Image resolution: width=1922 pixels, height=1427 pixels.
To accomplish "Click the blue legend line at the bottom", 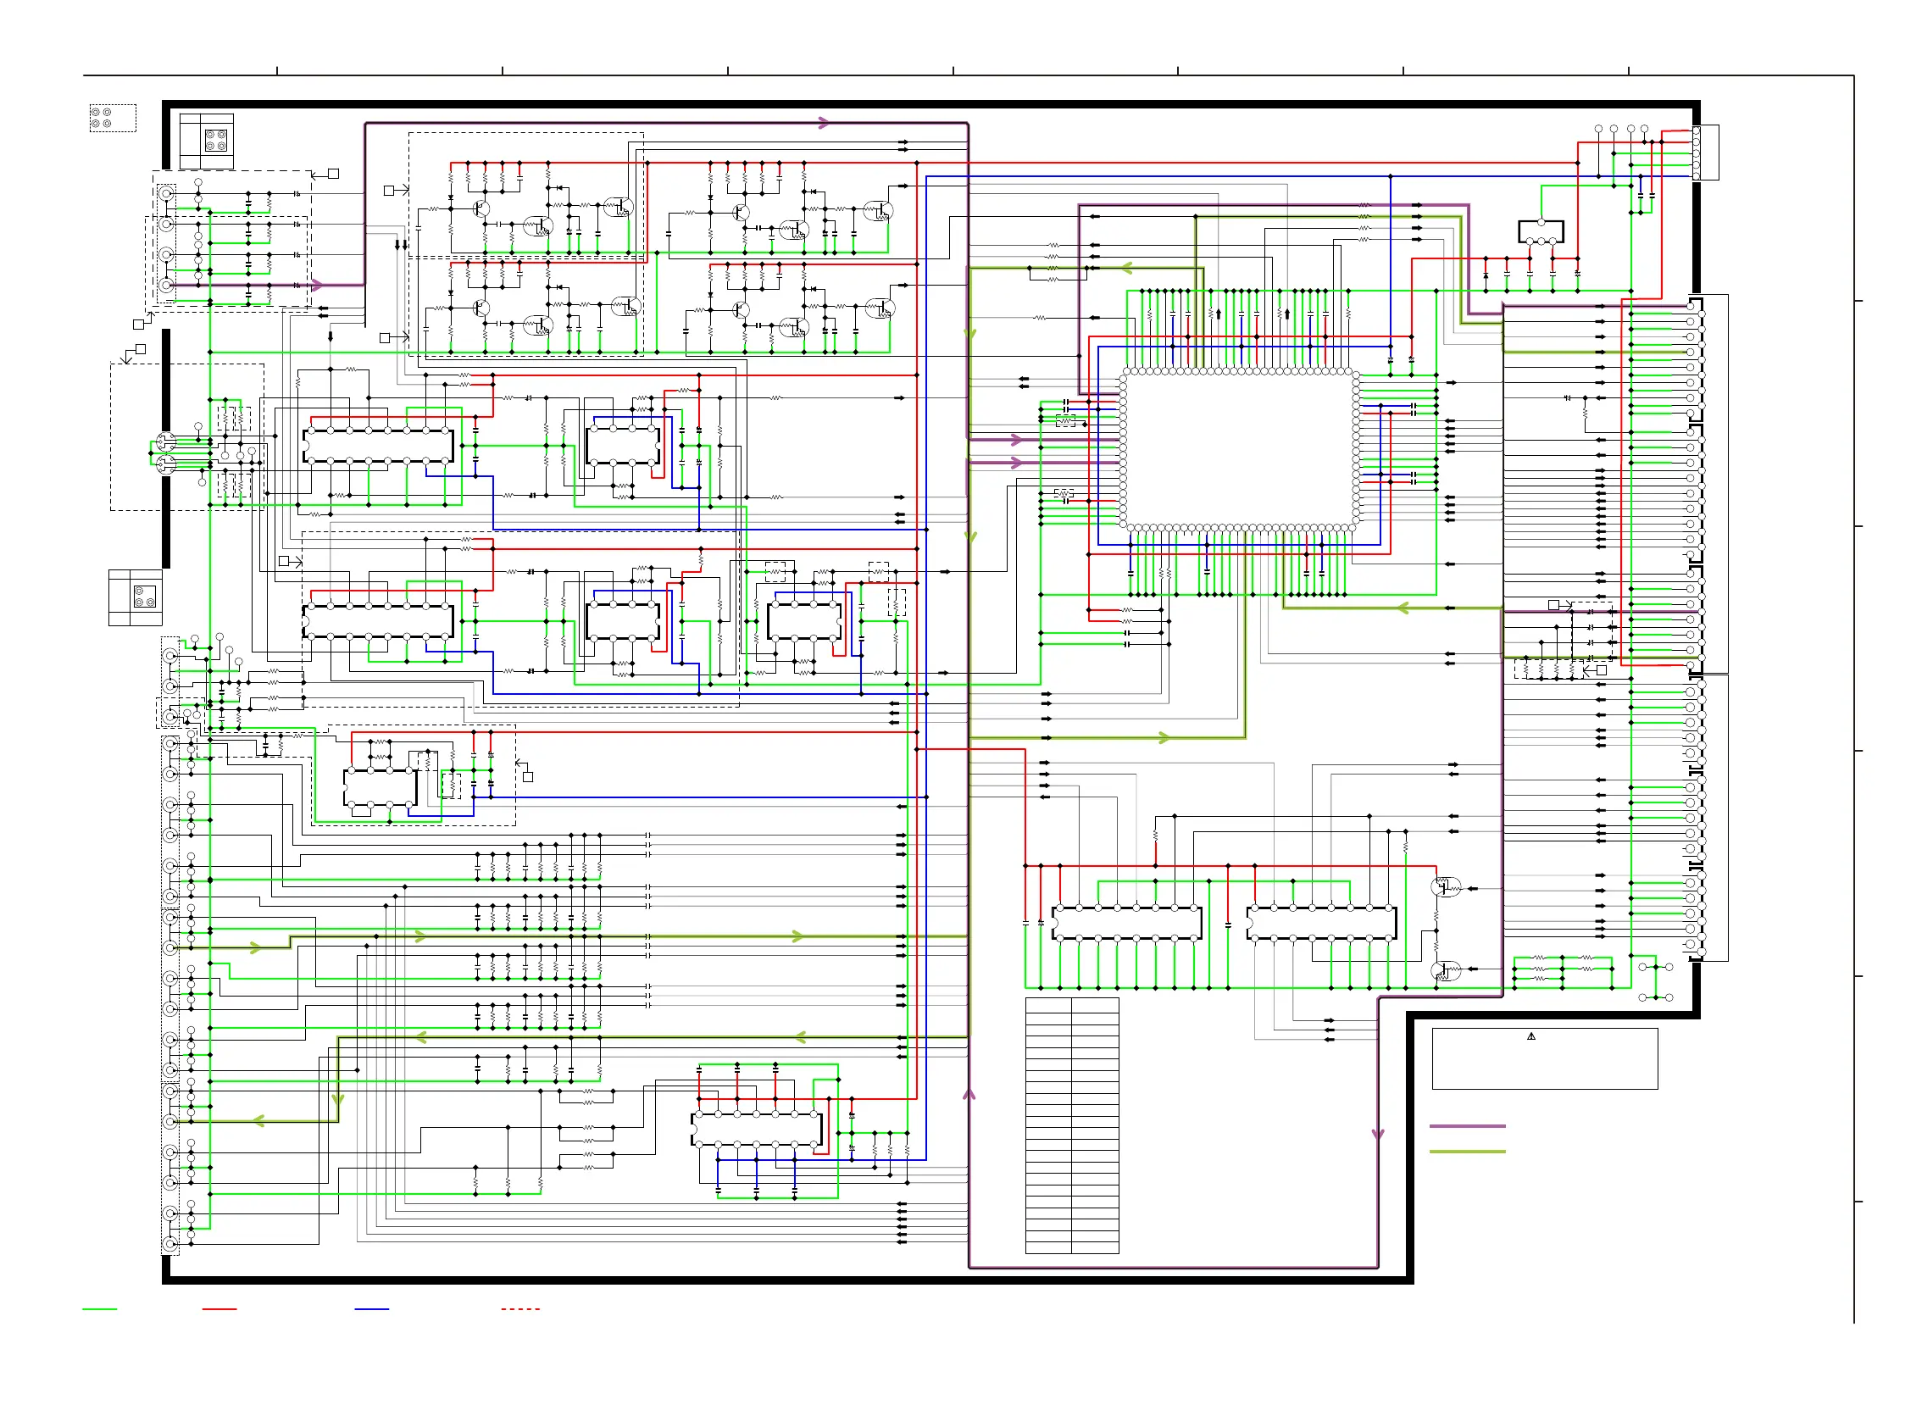I will coord(371,1308).
